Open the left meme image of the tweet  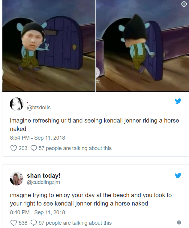point(49,46)
